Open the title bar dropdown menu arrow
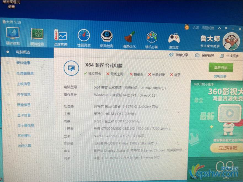The image size is (243, 182). 226,28
